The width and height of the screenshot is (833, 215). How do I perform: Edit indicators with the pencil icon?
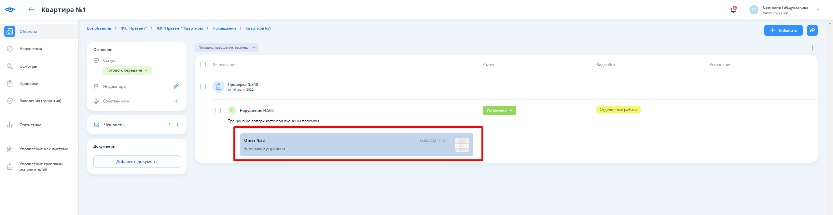[x=176, y=86]
